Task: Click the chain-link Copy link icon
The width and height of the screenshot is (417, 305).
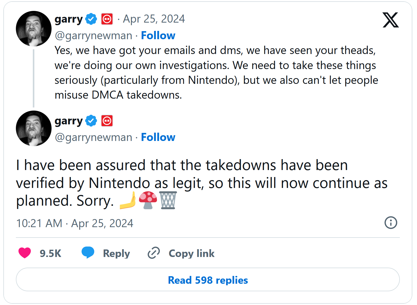Action: [x=154, y=253]
